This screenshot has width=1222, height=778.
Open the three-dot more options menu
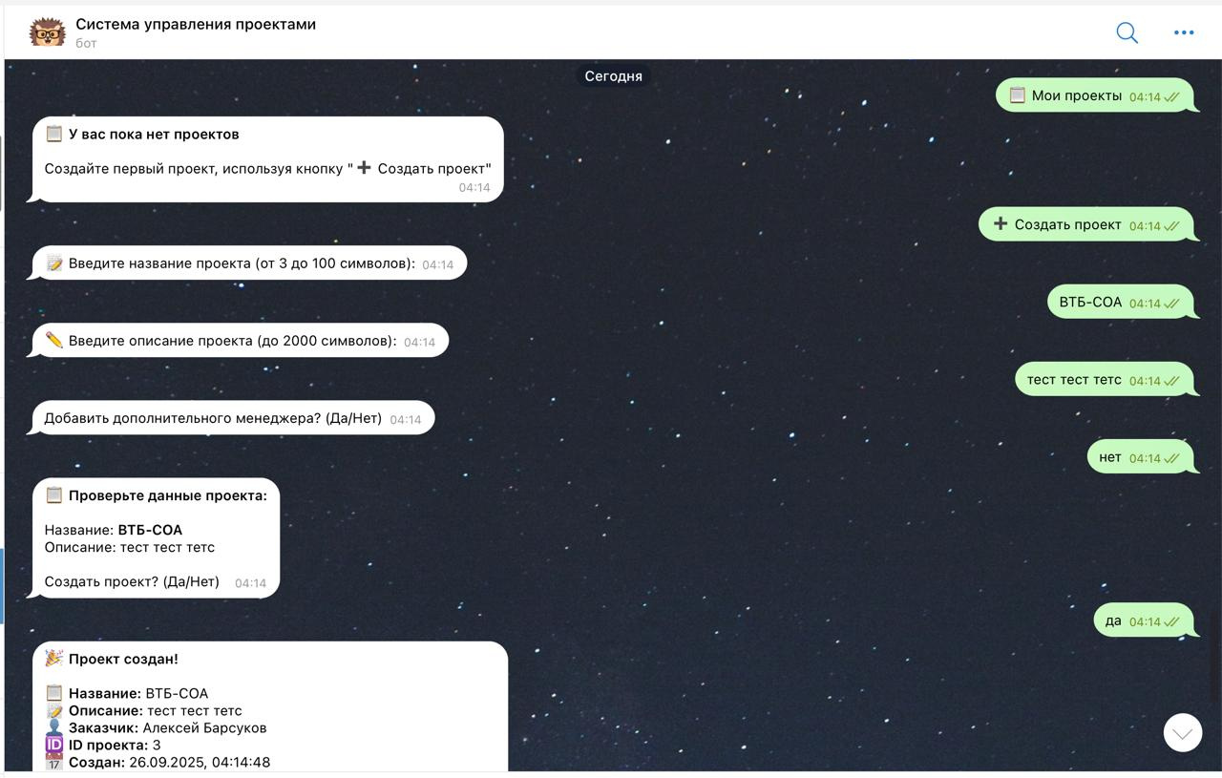(1184, 32)
